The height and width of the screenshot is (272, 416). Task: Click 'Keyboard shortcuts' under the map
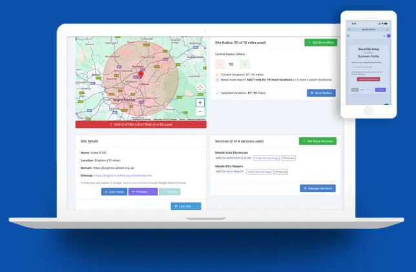pyautogui.click(x=141, y=119)
